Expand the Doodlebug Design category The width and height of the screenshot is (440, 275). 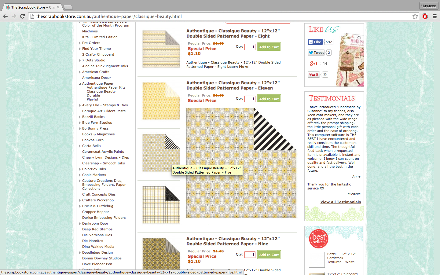(x=80, y=252)
